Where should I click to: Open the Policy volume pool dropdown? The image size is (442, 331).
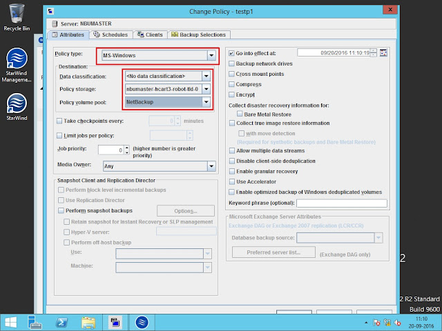coord(206,102)
